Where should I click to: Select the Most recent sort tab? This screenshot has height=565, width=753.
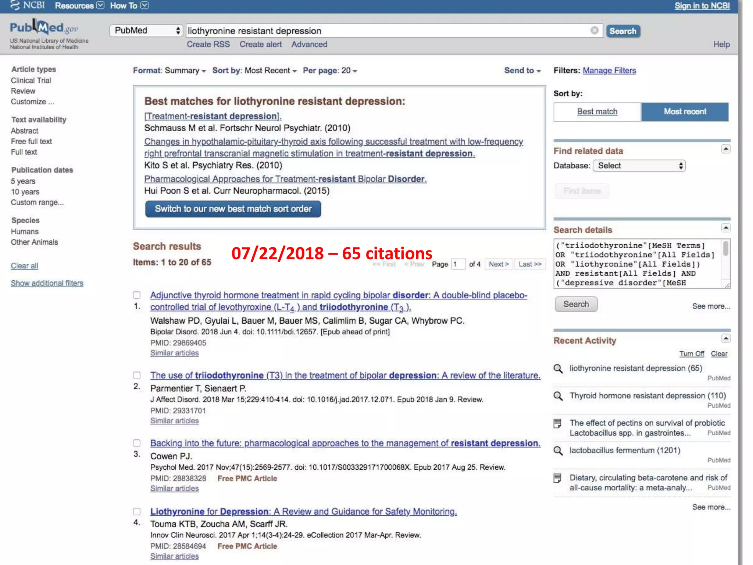685,111
